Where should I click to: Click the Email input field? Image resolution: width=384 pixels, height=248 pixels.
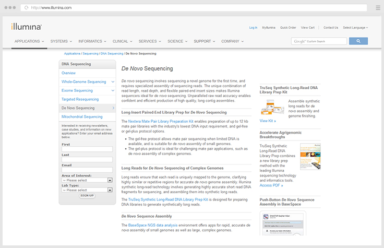[x=87, y=170]
